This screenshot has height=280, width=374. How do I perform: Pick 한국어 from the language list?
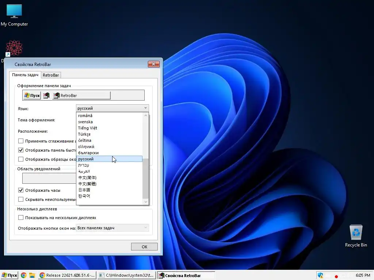point(109,196)
